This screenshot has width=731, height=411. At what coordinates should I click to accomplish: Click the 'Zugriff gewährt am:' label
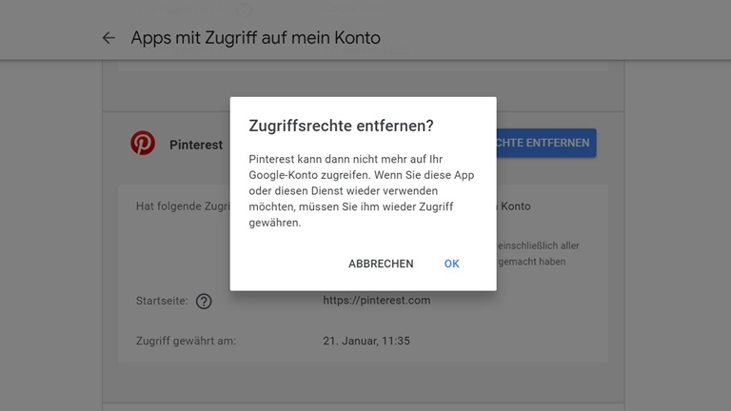(x=186, y=340)
